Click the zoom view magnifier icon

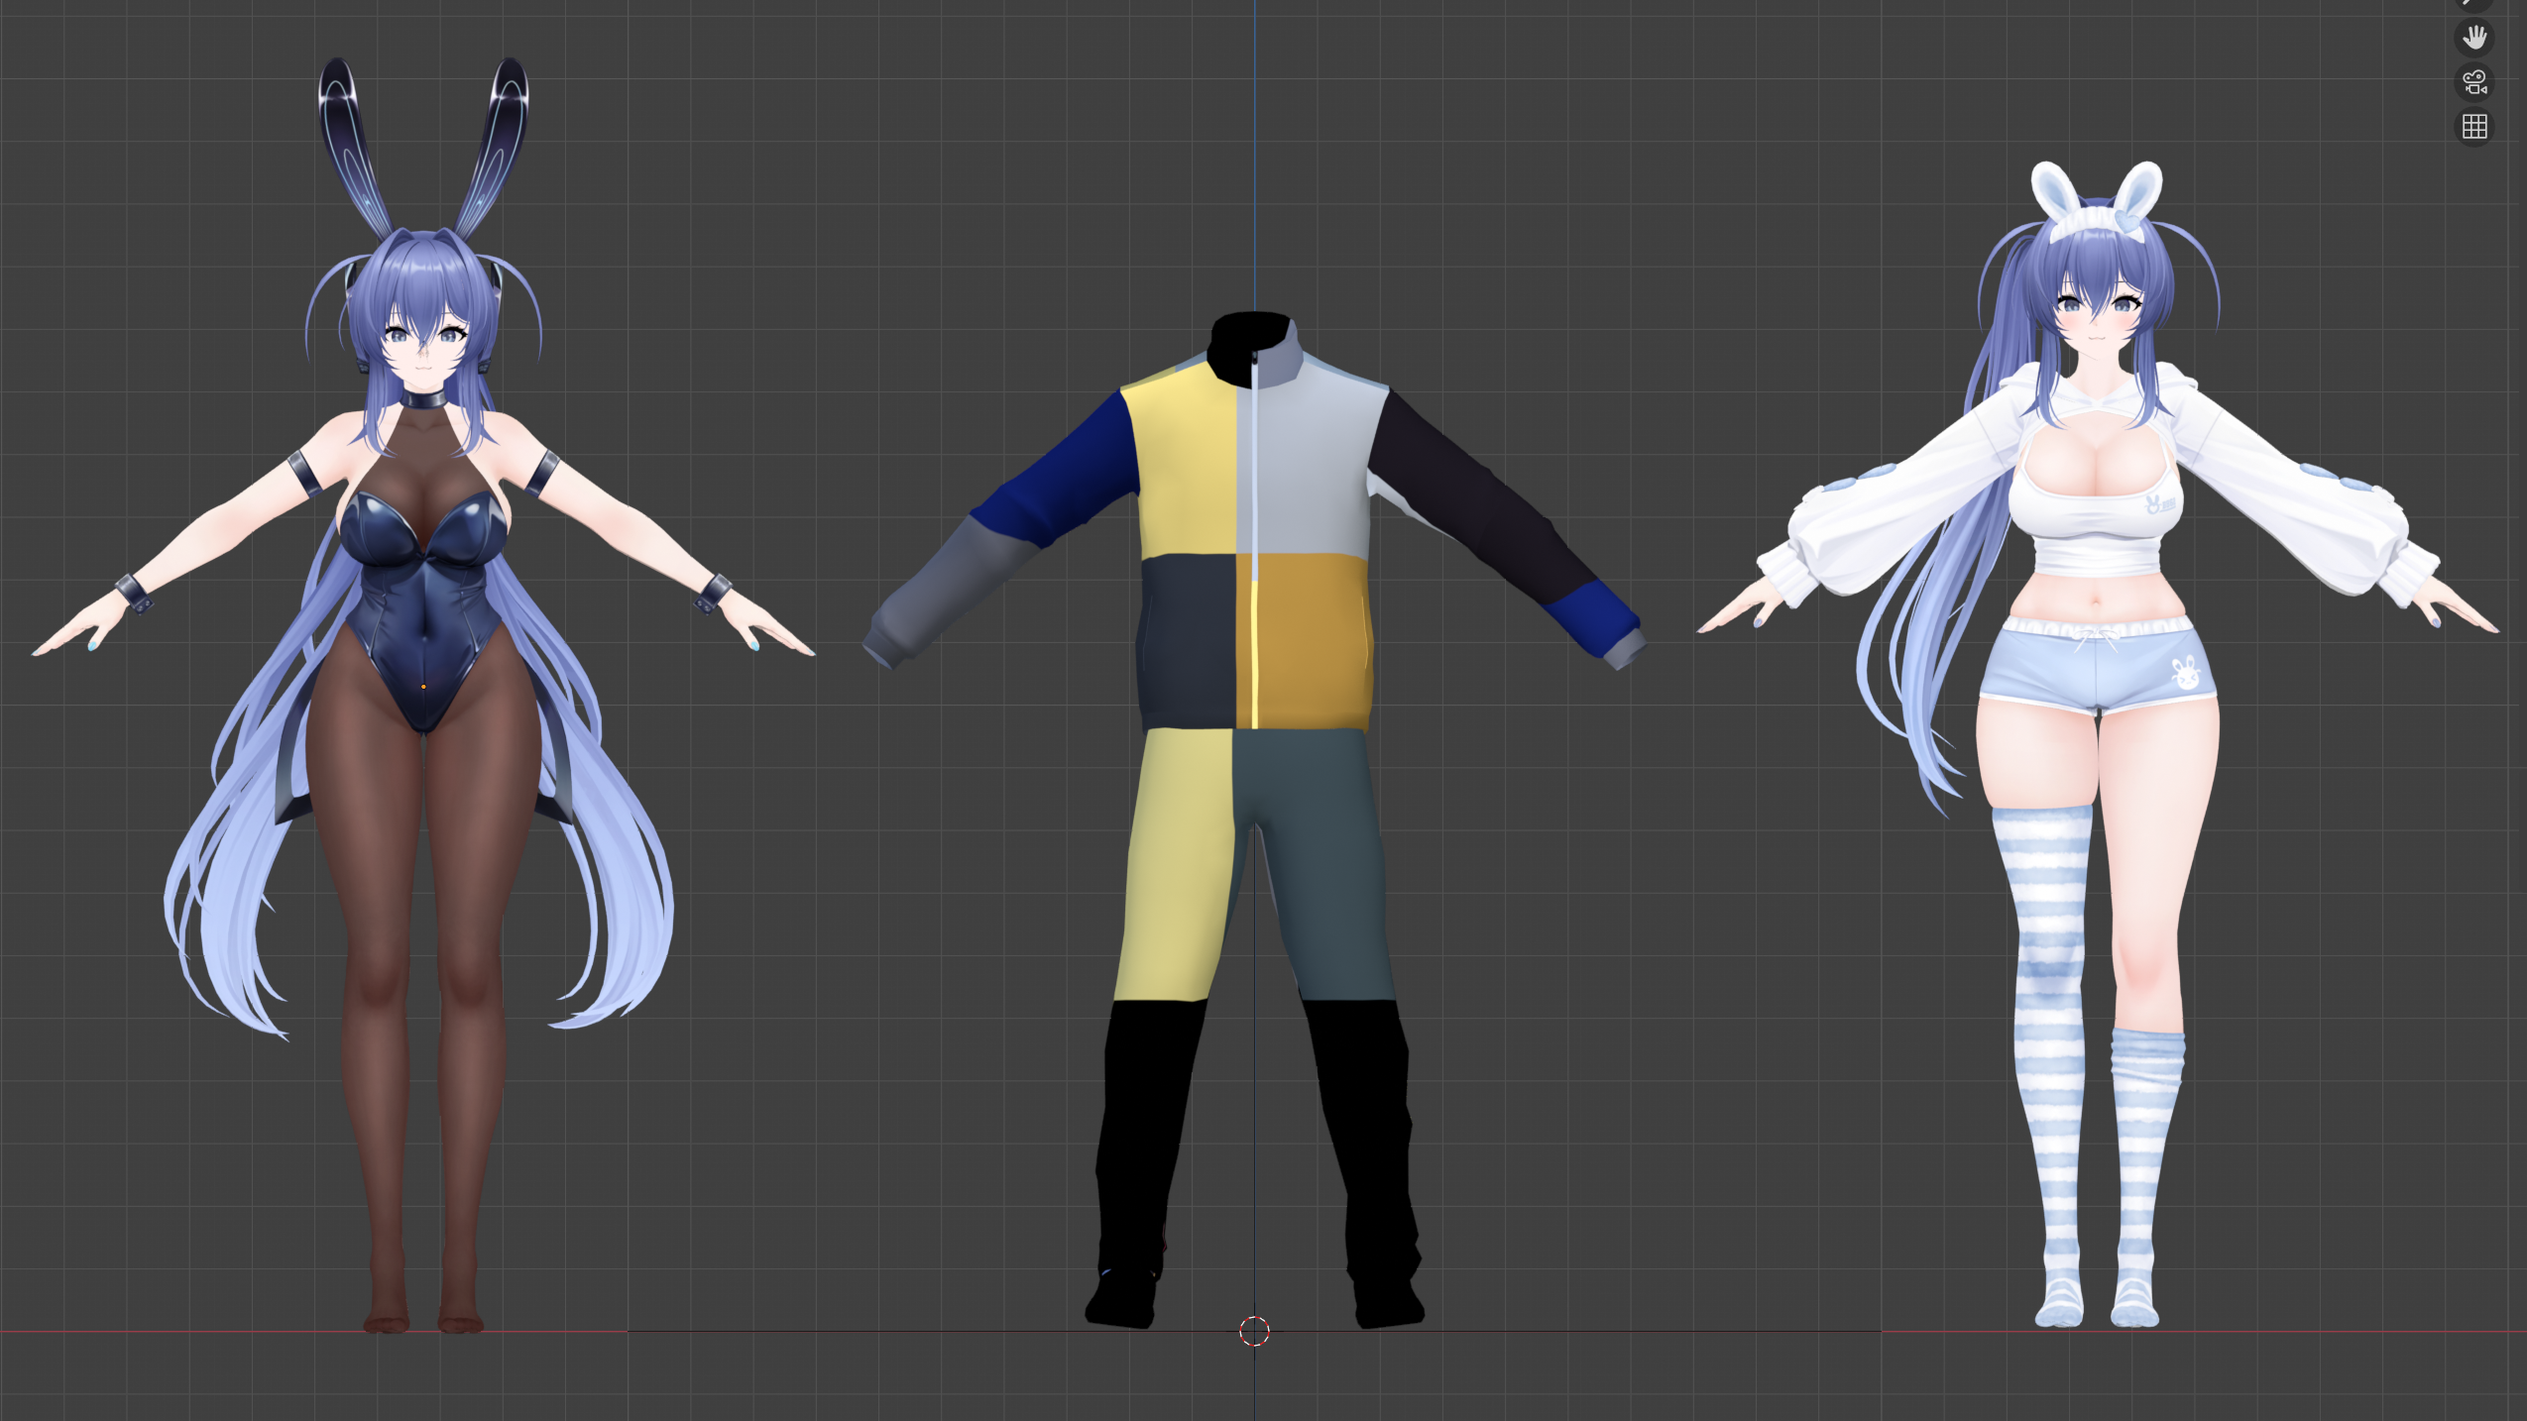[2474, 3]
